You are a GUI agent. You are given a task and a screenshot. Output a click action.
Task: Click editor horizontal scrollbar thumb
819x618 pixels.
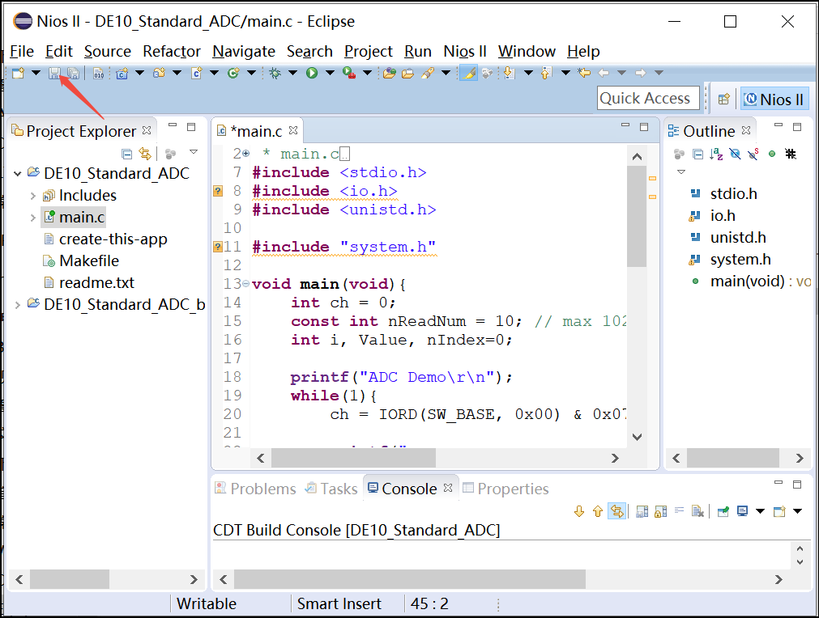(x=353, y=458)
